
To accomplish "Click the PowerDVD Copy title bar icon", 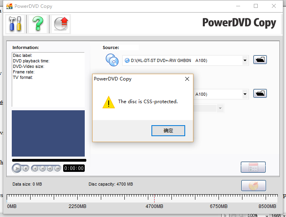I will point(9,6).
